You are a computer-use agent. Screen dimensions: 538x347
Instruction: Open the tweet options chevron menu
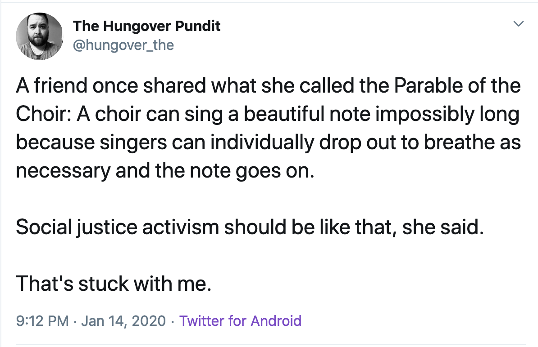(x=518, y=24)
